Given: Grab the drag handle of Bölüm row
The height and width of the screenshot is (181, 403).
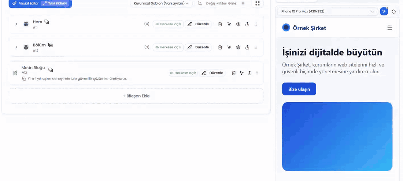Looking at the screenshot, I should (255, 47).
